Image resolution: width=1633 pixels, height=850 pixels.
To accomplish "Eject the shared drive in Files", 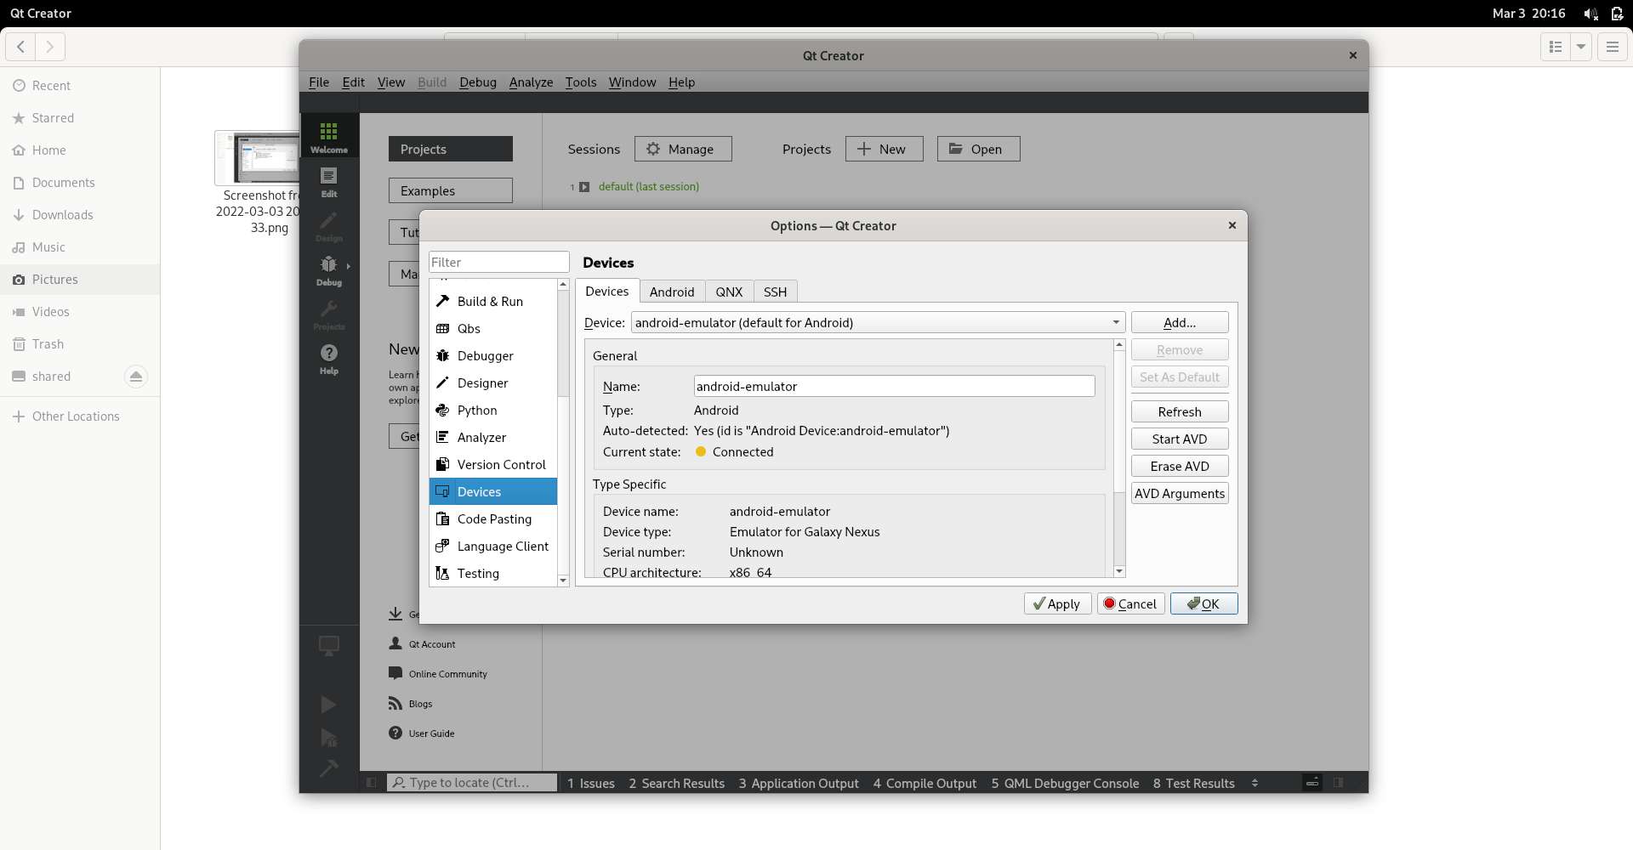I will tap(136, 376).
